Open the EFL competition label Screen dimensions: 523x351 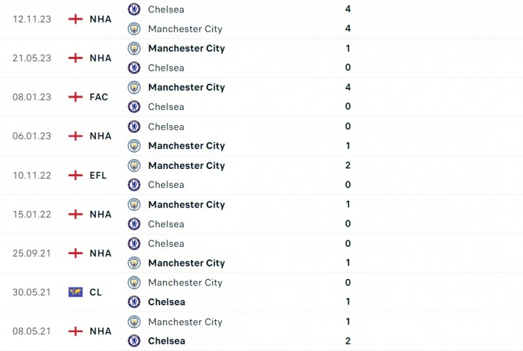pyautogui.click(x=98, y=175)
